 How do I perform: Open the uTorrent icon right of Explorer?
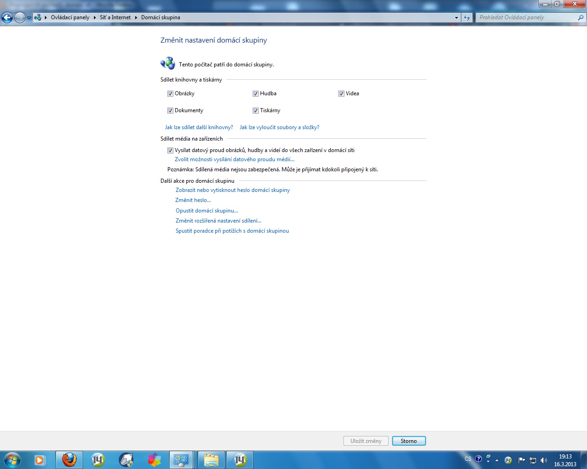pyautogui.click(x=240, y=460)
